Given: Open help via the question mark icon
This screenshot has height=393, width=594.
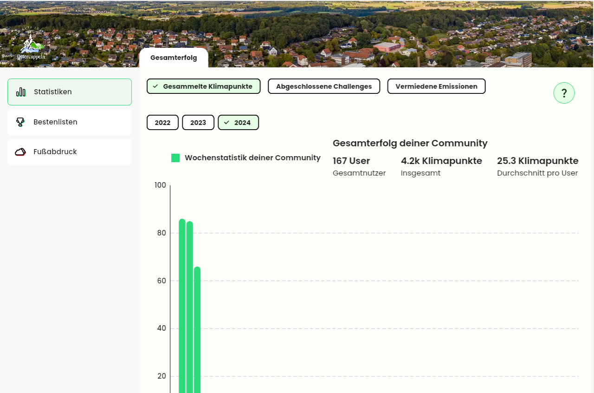Looking at the screenshot, I should pyautogui.click(x=564, y=93).
